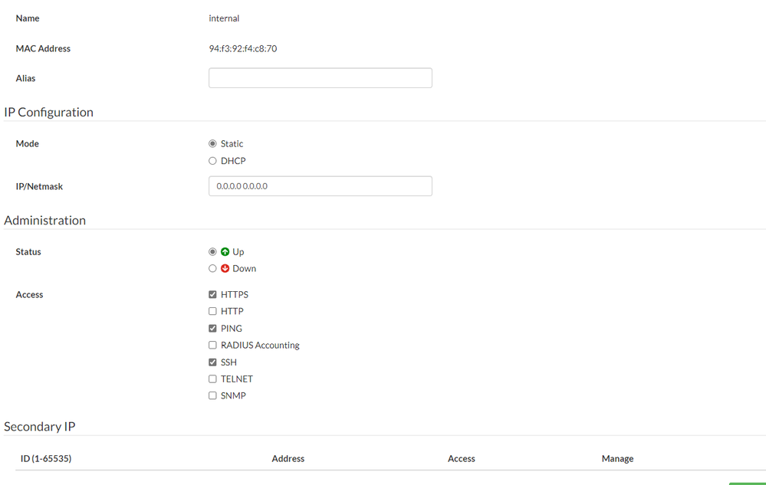Viewport: 766px width, 485px height.
Task: Click the Access column header in Secondary IP
Action: coord(462,459)
